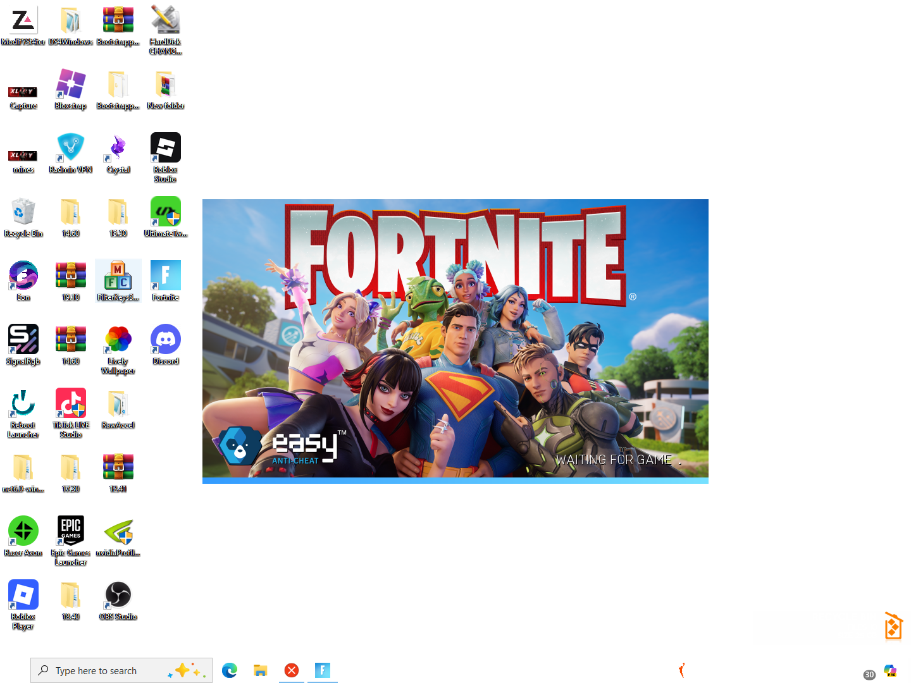Viewport: 911px width, 683px height.
Task: Launch Lively Wallpaper shortcut
Action: coord(118,349)
